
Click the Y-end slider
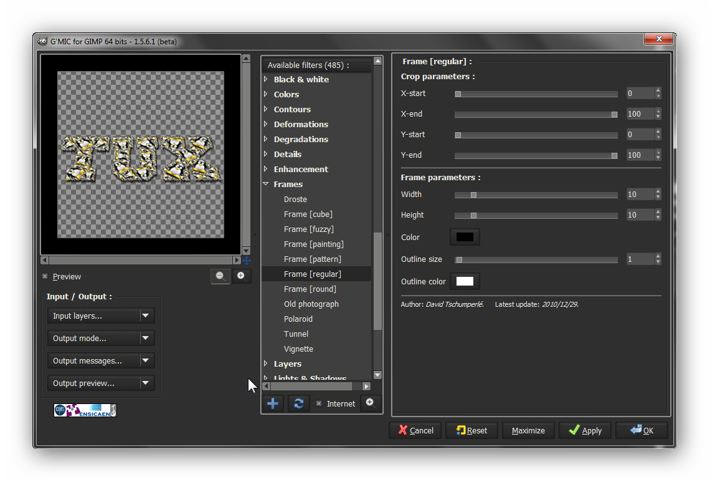click(536, 155)
